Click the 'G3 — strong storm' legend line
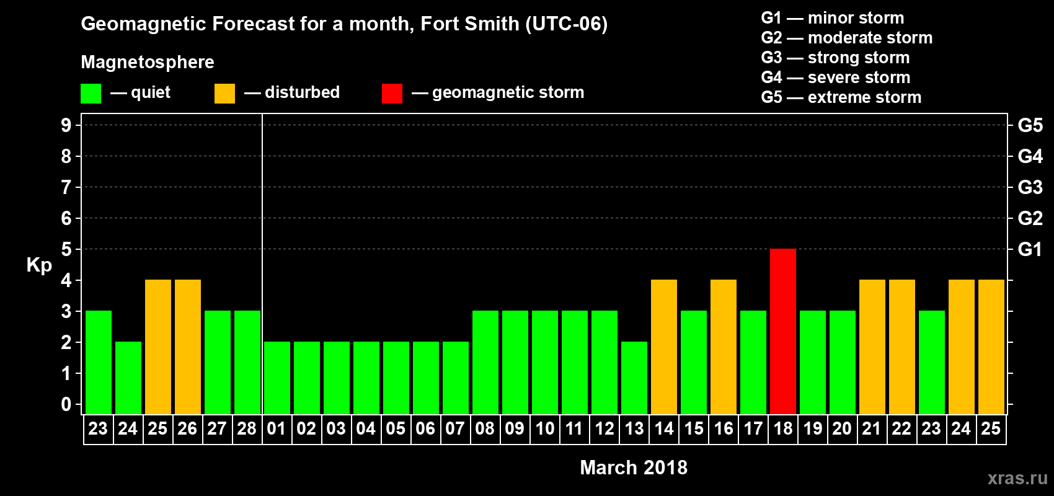 pyautogui.click(x=835, y=58)
